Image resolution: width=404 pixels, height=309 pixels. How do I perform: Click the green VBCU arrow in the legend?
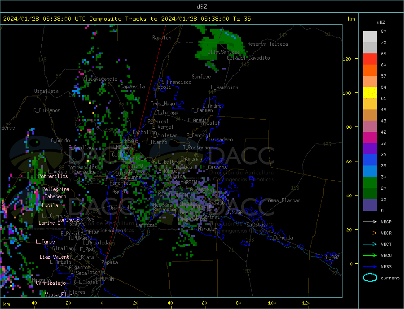pyautogui.click(x=370, y=256)
